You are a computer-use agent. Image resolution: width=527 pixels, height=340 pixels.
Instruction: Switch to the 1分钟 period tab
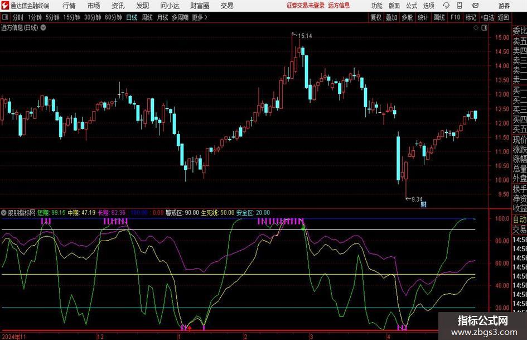(x=35, y=17)
